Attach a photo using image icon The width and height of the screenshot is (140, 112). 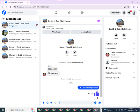pos(48,103)
